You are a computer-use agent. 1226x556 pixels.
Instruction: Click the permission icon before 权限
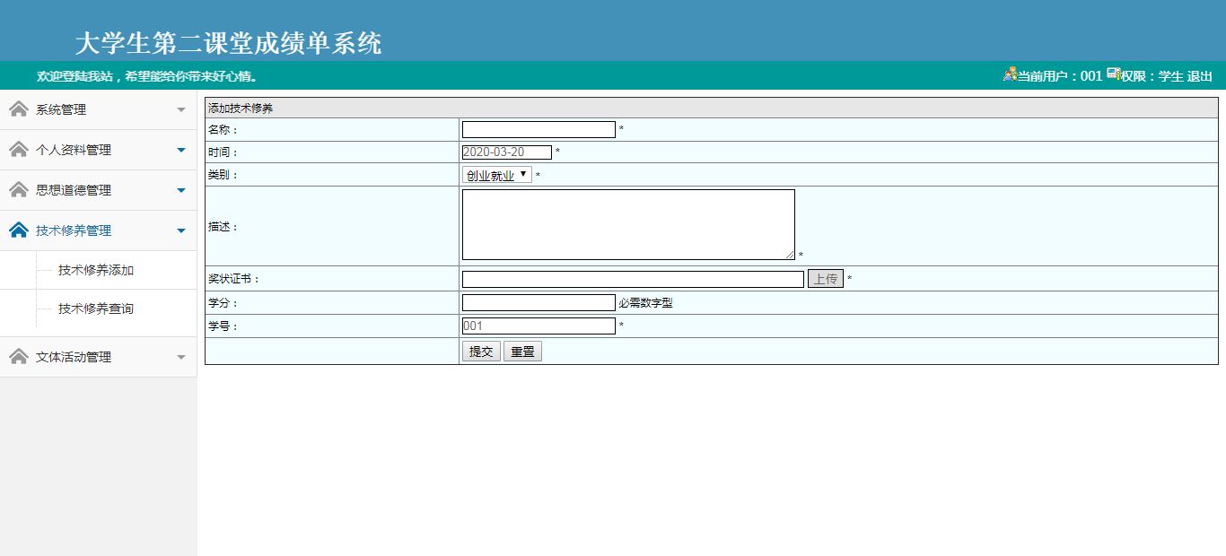click(x=1113, y=74)
